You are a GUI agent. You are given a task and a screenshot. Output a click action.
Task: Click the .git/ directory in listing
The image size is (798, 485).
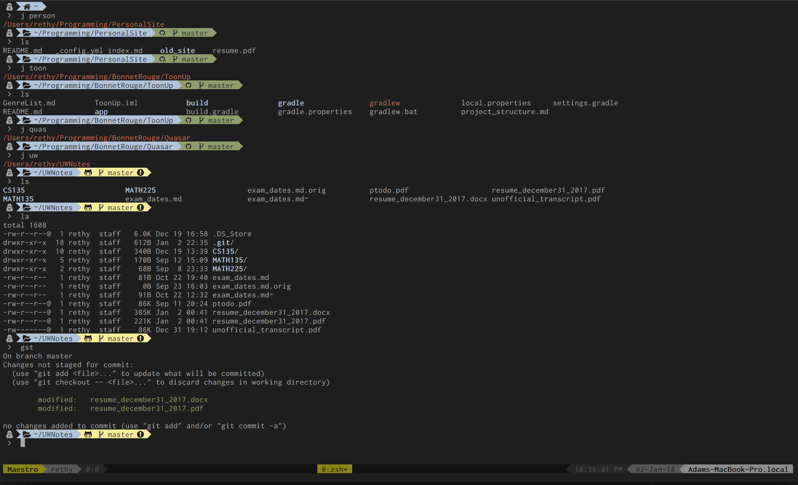click(x=223, y=242)
